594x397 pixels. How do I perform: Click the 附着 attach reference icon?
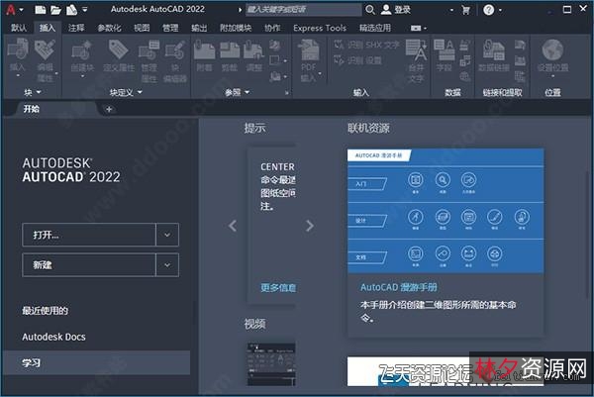coord(204,50)
